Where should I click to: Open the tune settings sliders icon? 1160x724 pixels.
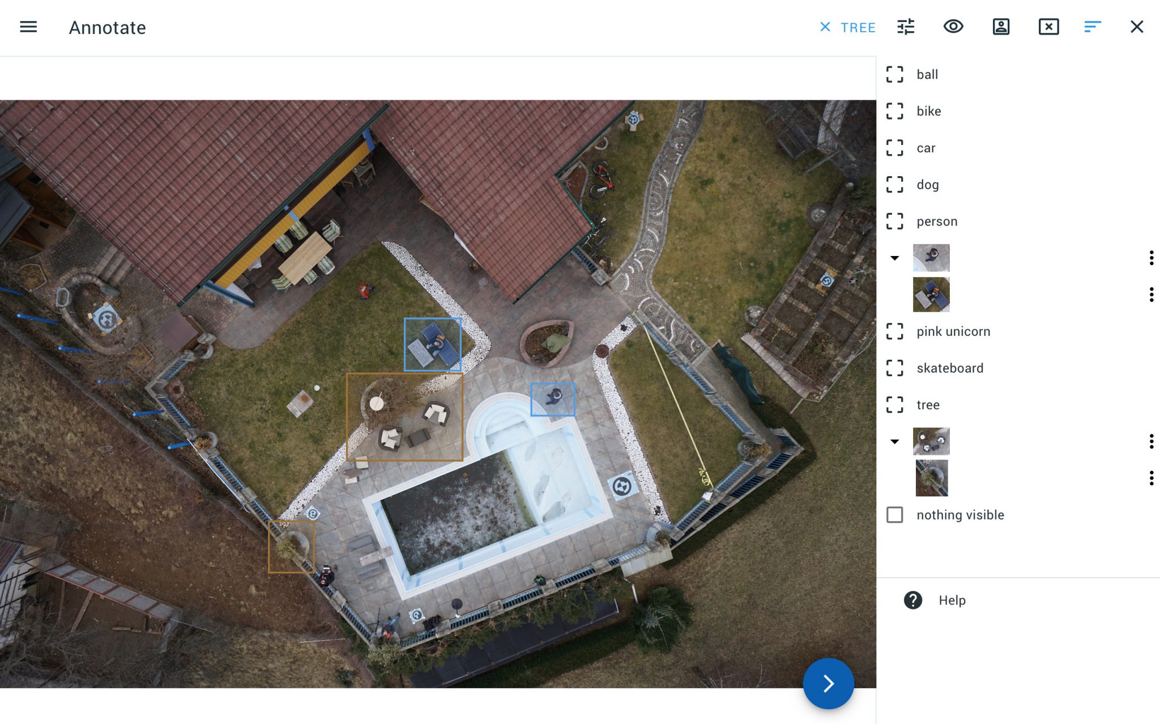906,27
